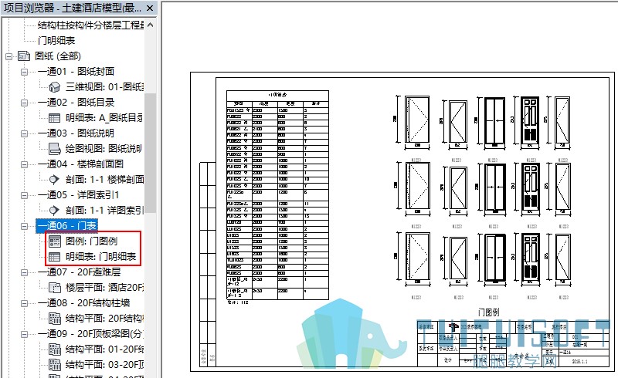Select 明细表: 门明细表 under 一通06
618x378 pixels.
(x=101, y=257)
